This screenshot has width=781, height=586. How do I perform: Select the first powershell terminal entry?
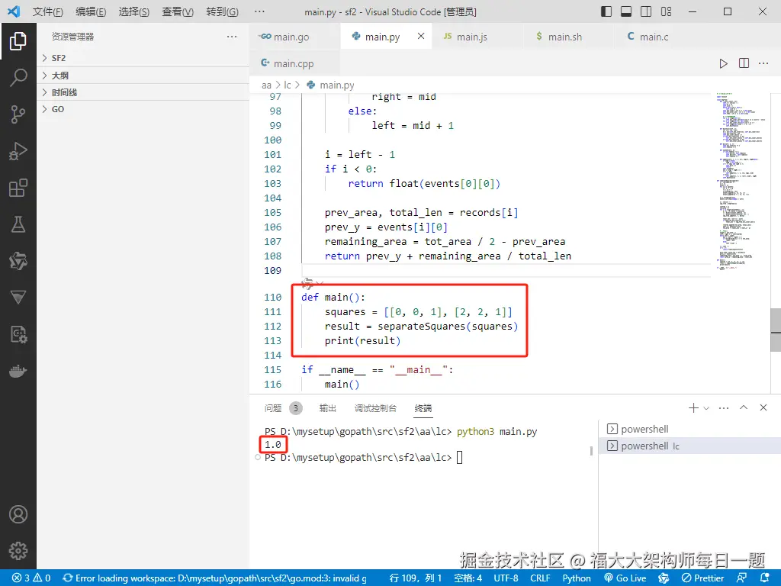click(x=689, y=429)
